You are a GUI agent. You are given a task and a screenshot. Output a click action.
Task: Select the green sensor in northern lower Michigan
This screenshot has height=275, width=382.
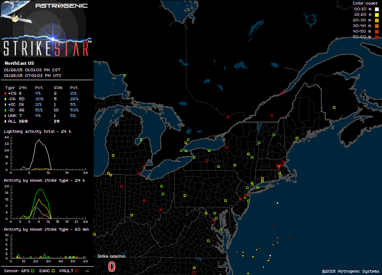click(141, 140)
